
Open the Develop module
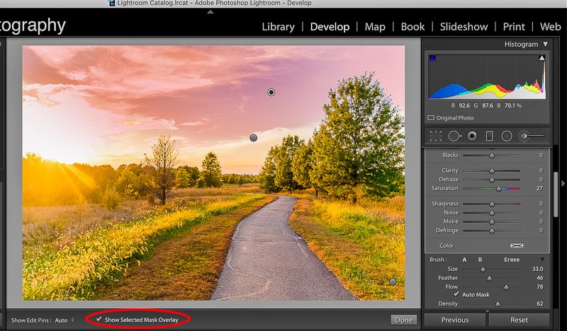pos(330,27)
